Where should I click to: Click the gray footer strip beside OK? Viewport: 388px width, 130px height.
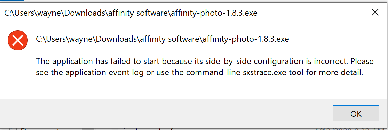click(x=166, y=113)
